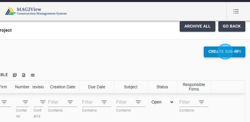Open Due Date filter options icon
250x122 pixels.
tap(104, 102)
